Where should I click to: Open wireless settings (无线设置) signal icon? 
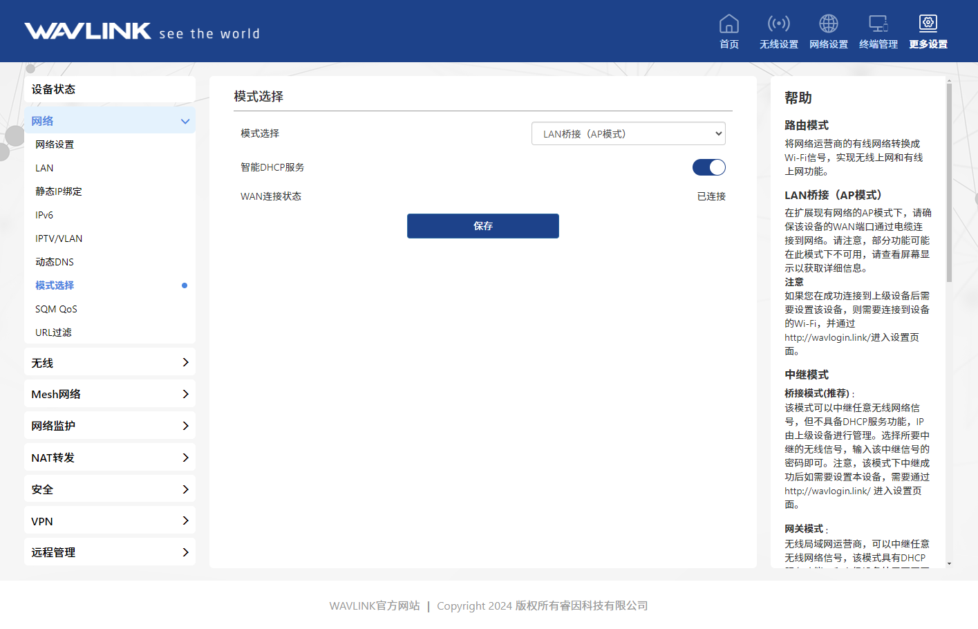pos(778,24)
